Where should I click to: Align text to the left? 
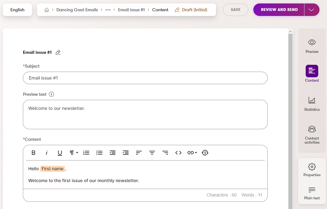pyautogui.click(x=139, y=153)
